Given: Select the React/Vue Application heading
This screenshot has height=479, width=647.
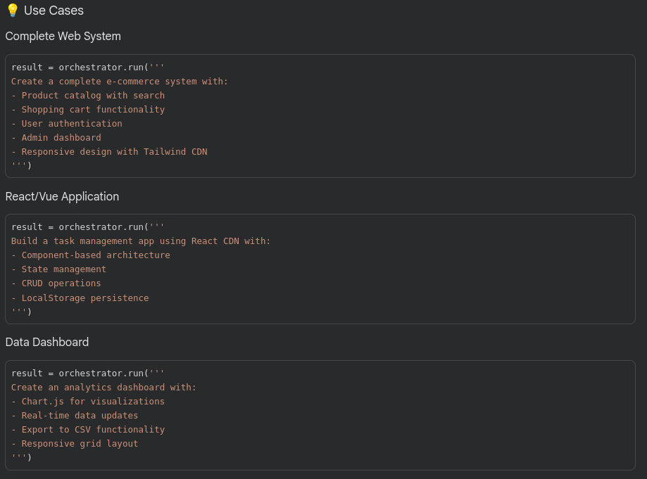Looking at the screenshot, I should (62, 196).
